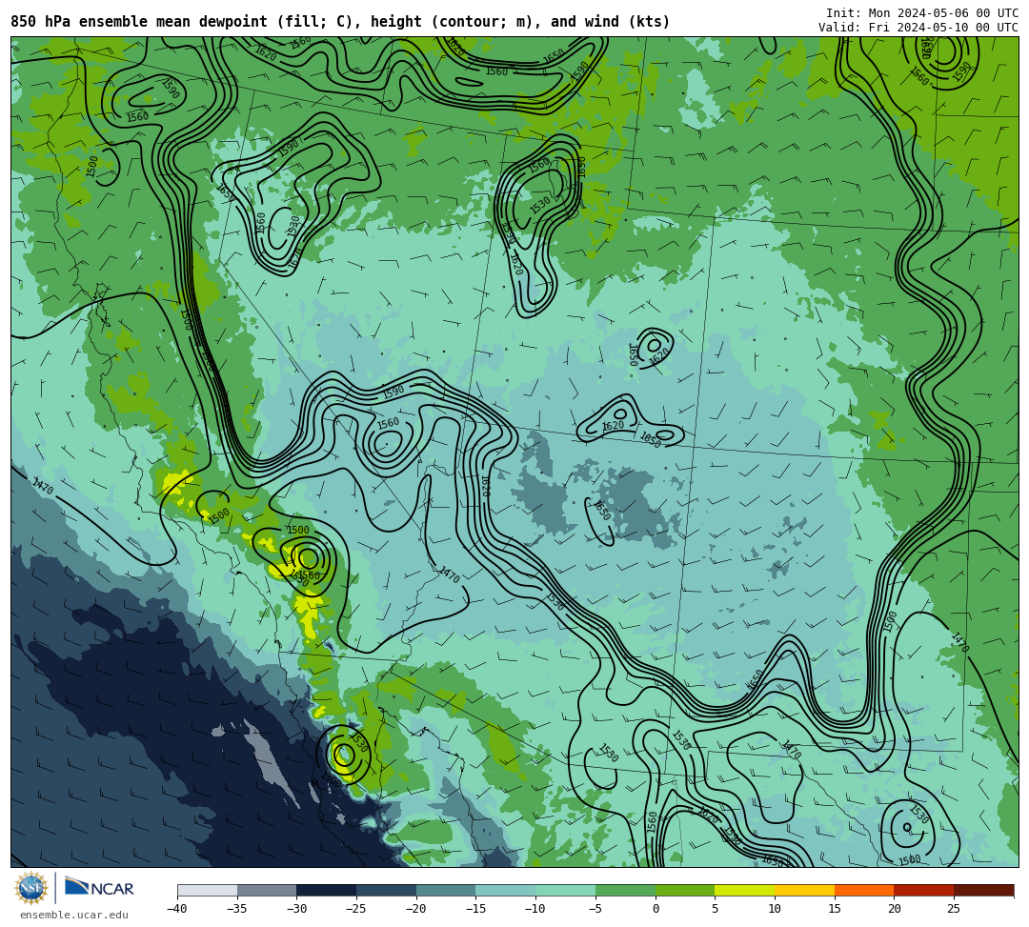
Task: Pick the dark blue -25 to -20 swatch
Action: pos(387,890)
